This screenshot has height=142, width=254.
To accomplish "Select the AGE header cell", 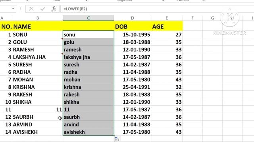I will tap(167, 26).
